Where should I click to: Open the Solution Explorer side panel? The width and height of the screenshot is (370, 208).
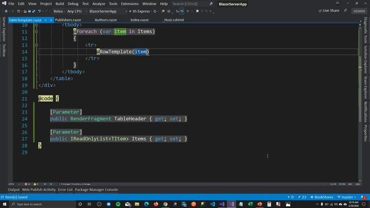point(365,60)
